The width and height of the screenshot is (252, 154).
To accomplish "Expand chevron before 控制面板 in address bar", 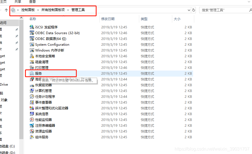I will point(18,10).
